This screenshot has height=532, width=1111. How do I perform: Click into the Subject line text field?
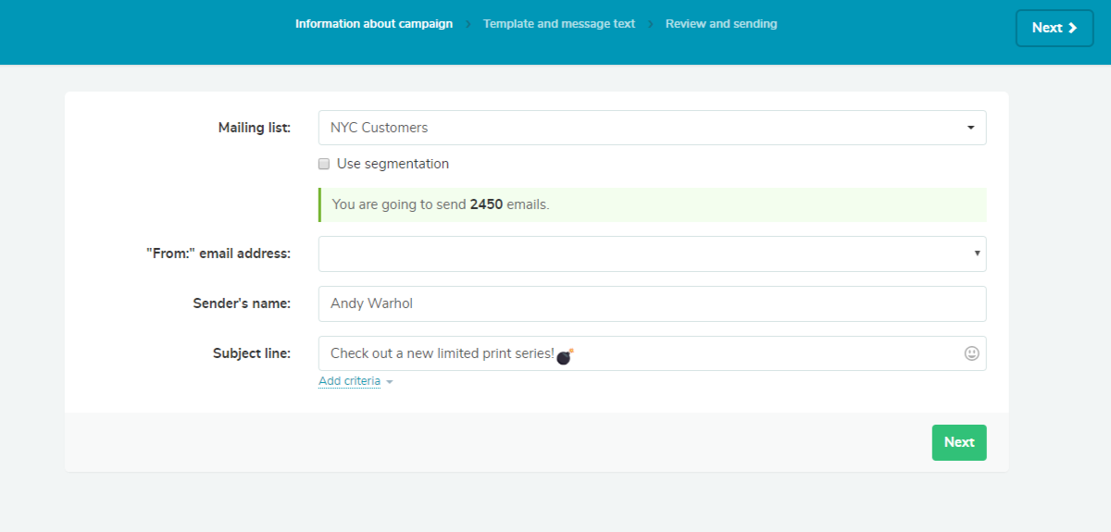[741, 353]
